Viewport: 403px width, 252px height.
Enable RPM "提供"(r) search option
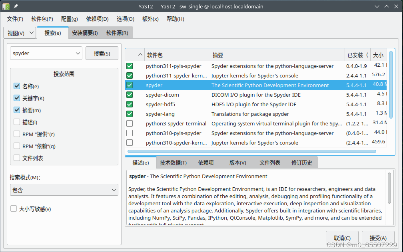(x=17, y=134)
